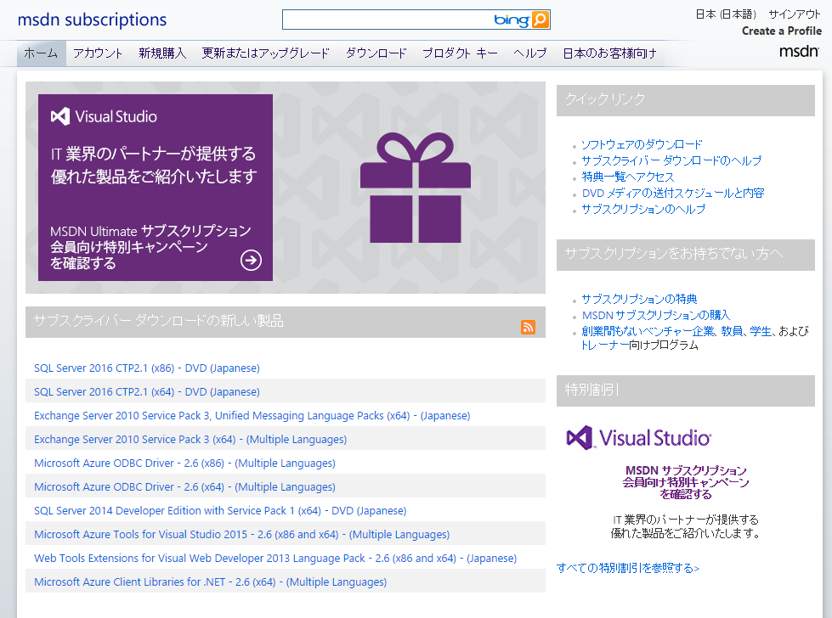This screenshot has height=618, width=832.
Task: Open SQL Server 2016 CTP2.1 (x64) DVD download
Action: [x=147, y=391]
